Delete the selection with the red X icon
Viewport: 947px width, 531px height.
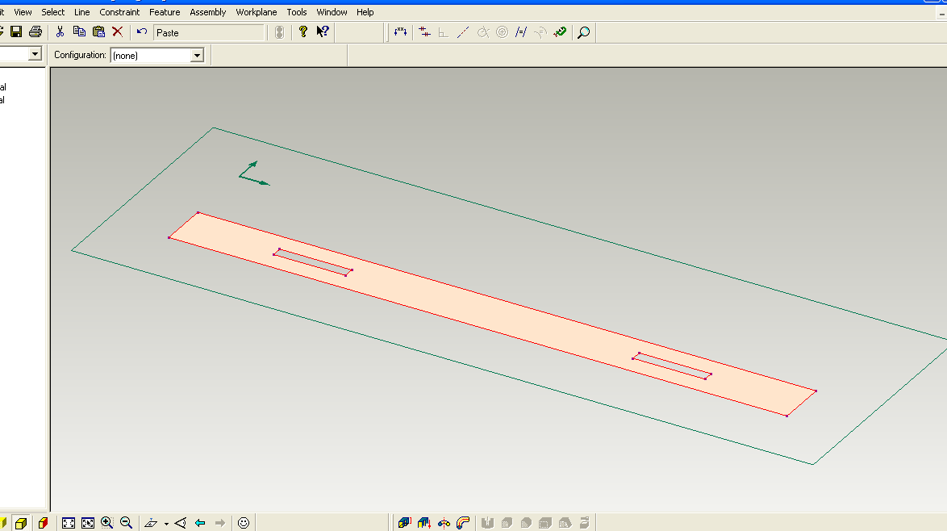[118, 32]
